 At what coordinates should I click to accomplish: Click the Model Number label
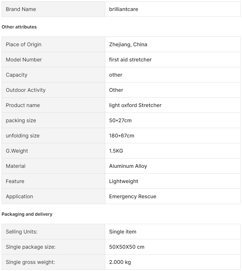(24, 60)
